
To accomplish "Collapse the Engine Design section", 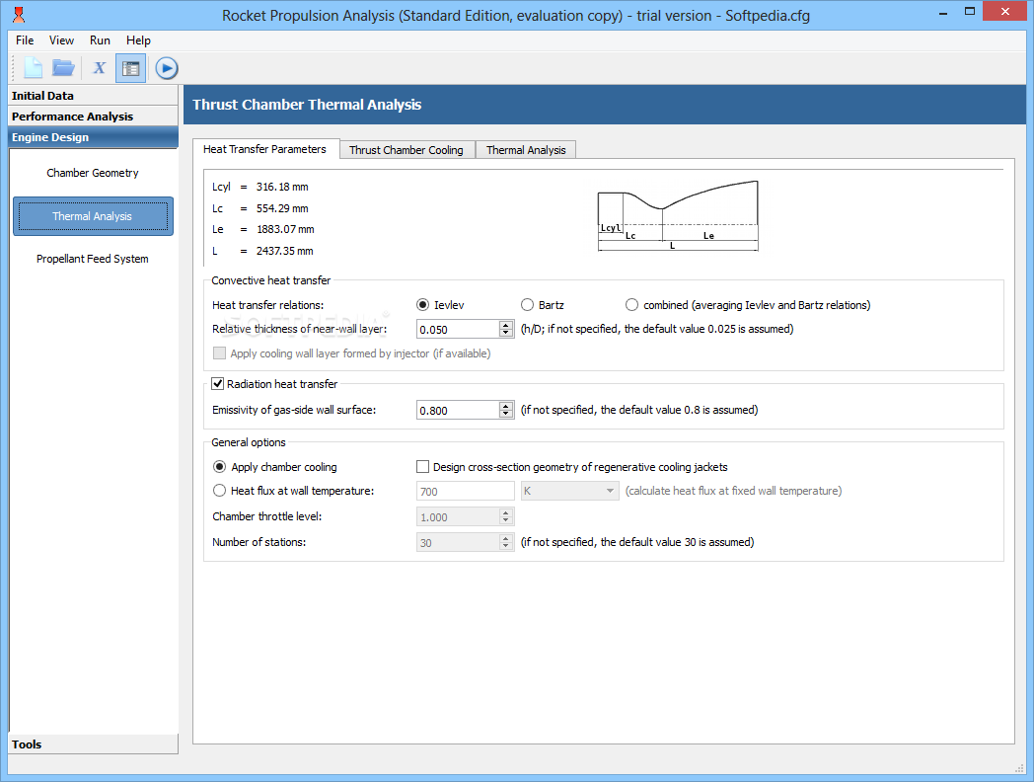I will click(93, 137).
